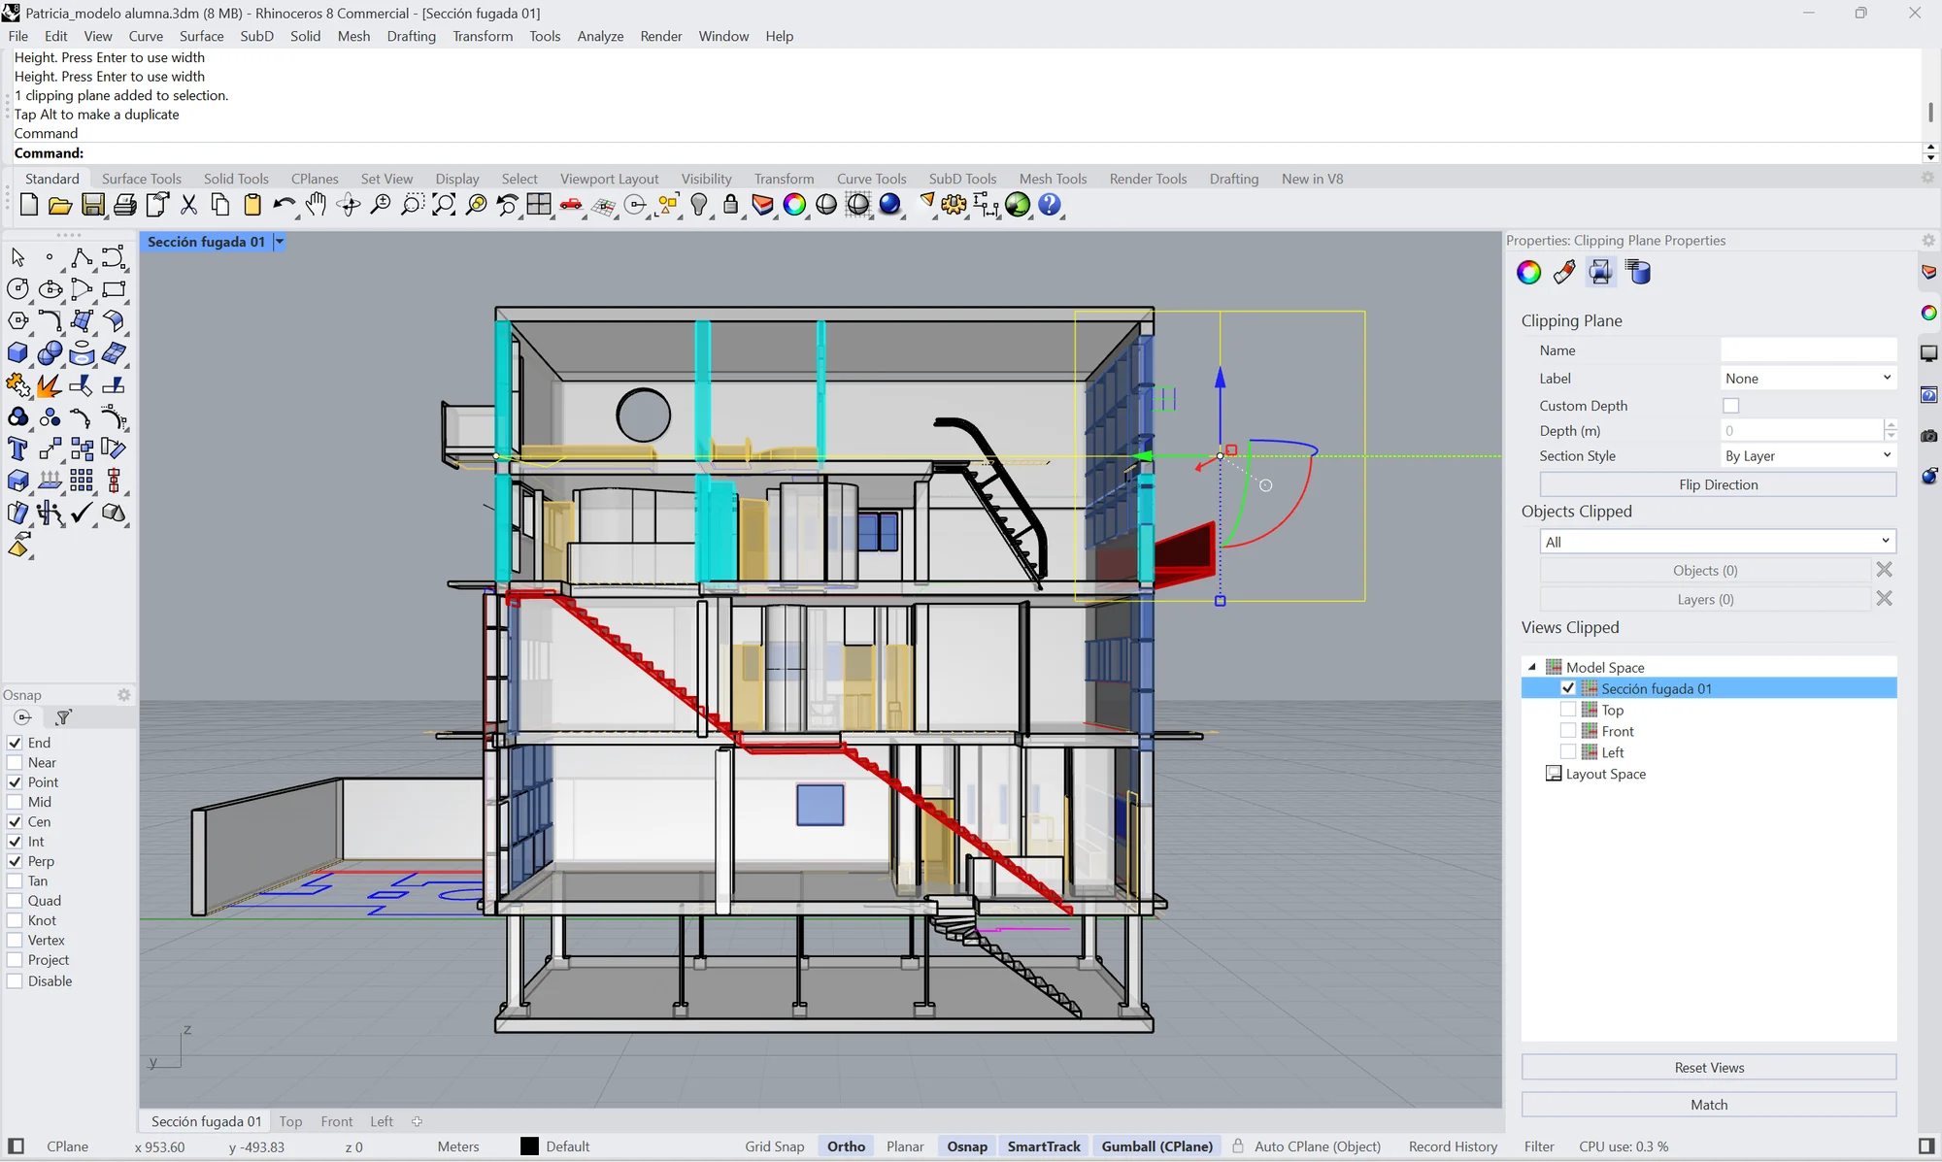The image size is (1942, 1162).
Task: Click the Polyline tool icon
Action: pyautogui.click(x=82, y=257)
